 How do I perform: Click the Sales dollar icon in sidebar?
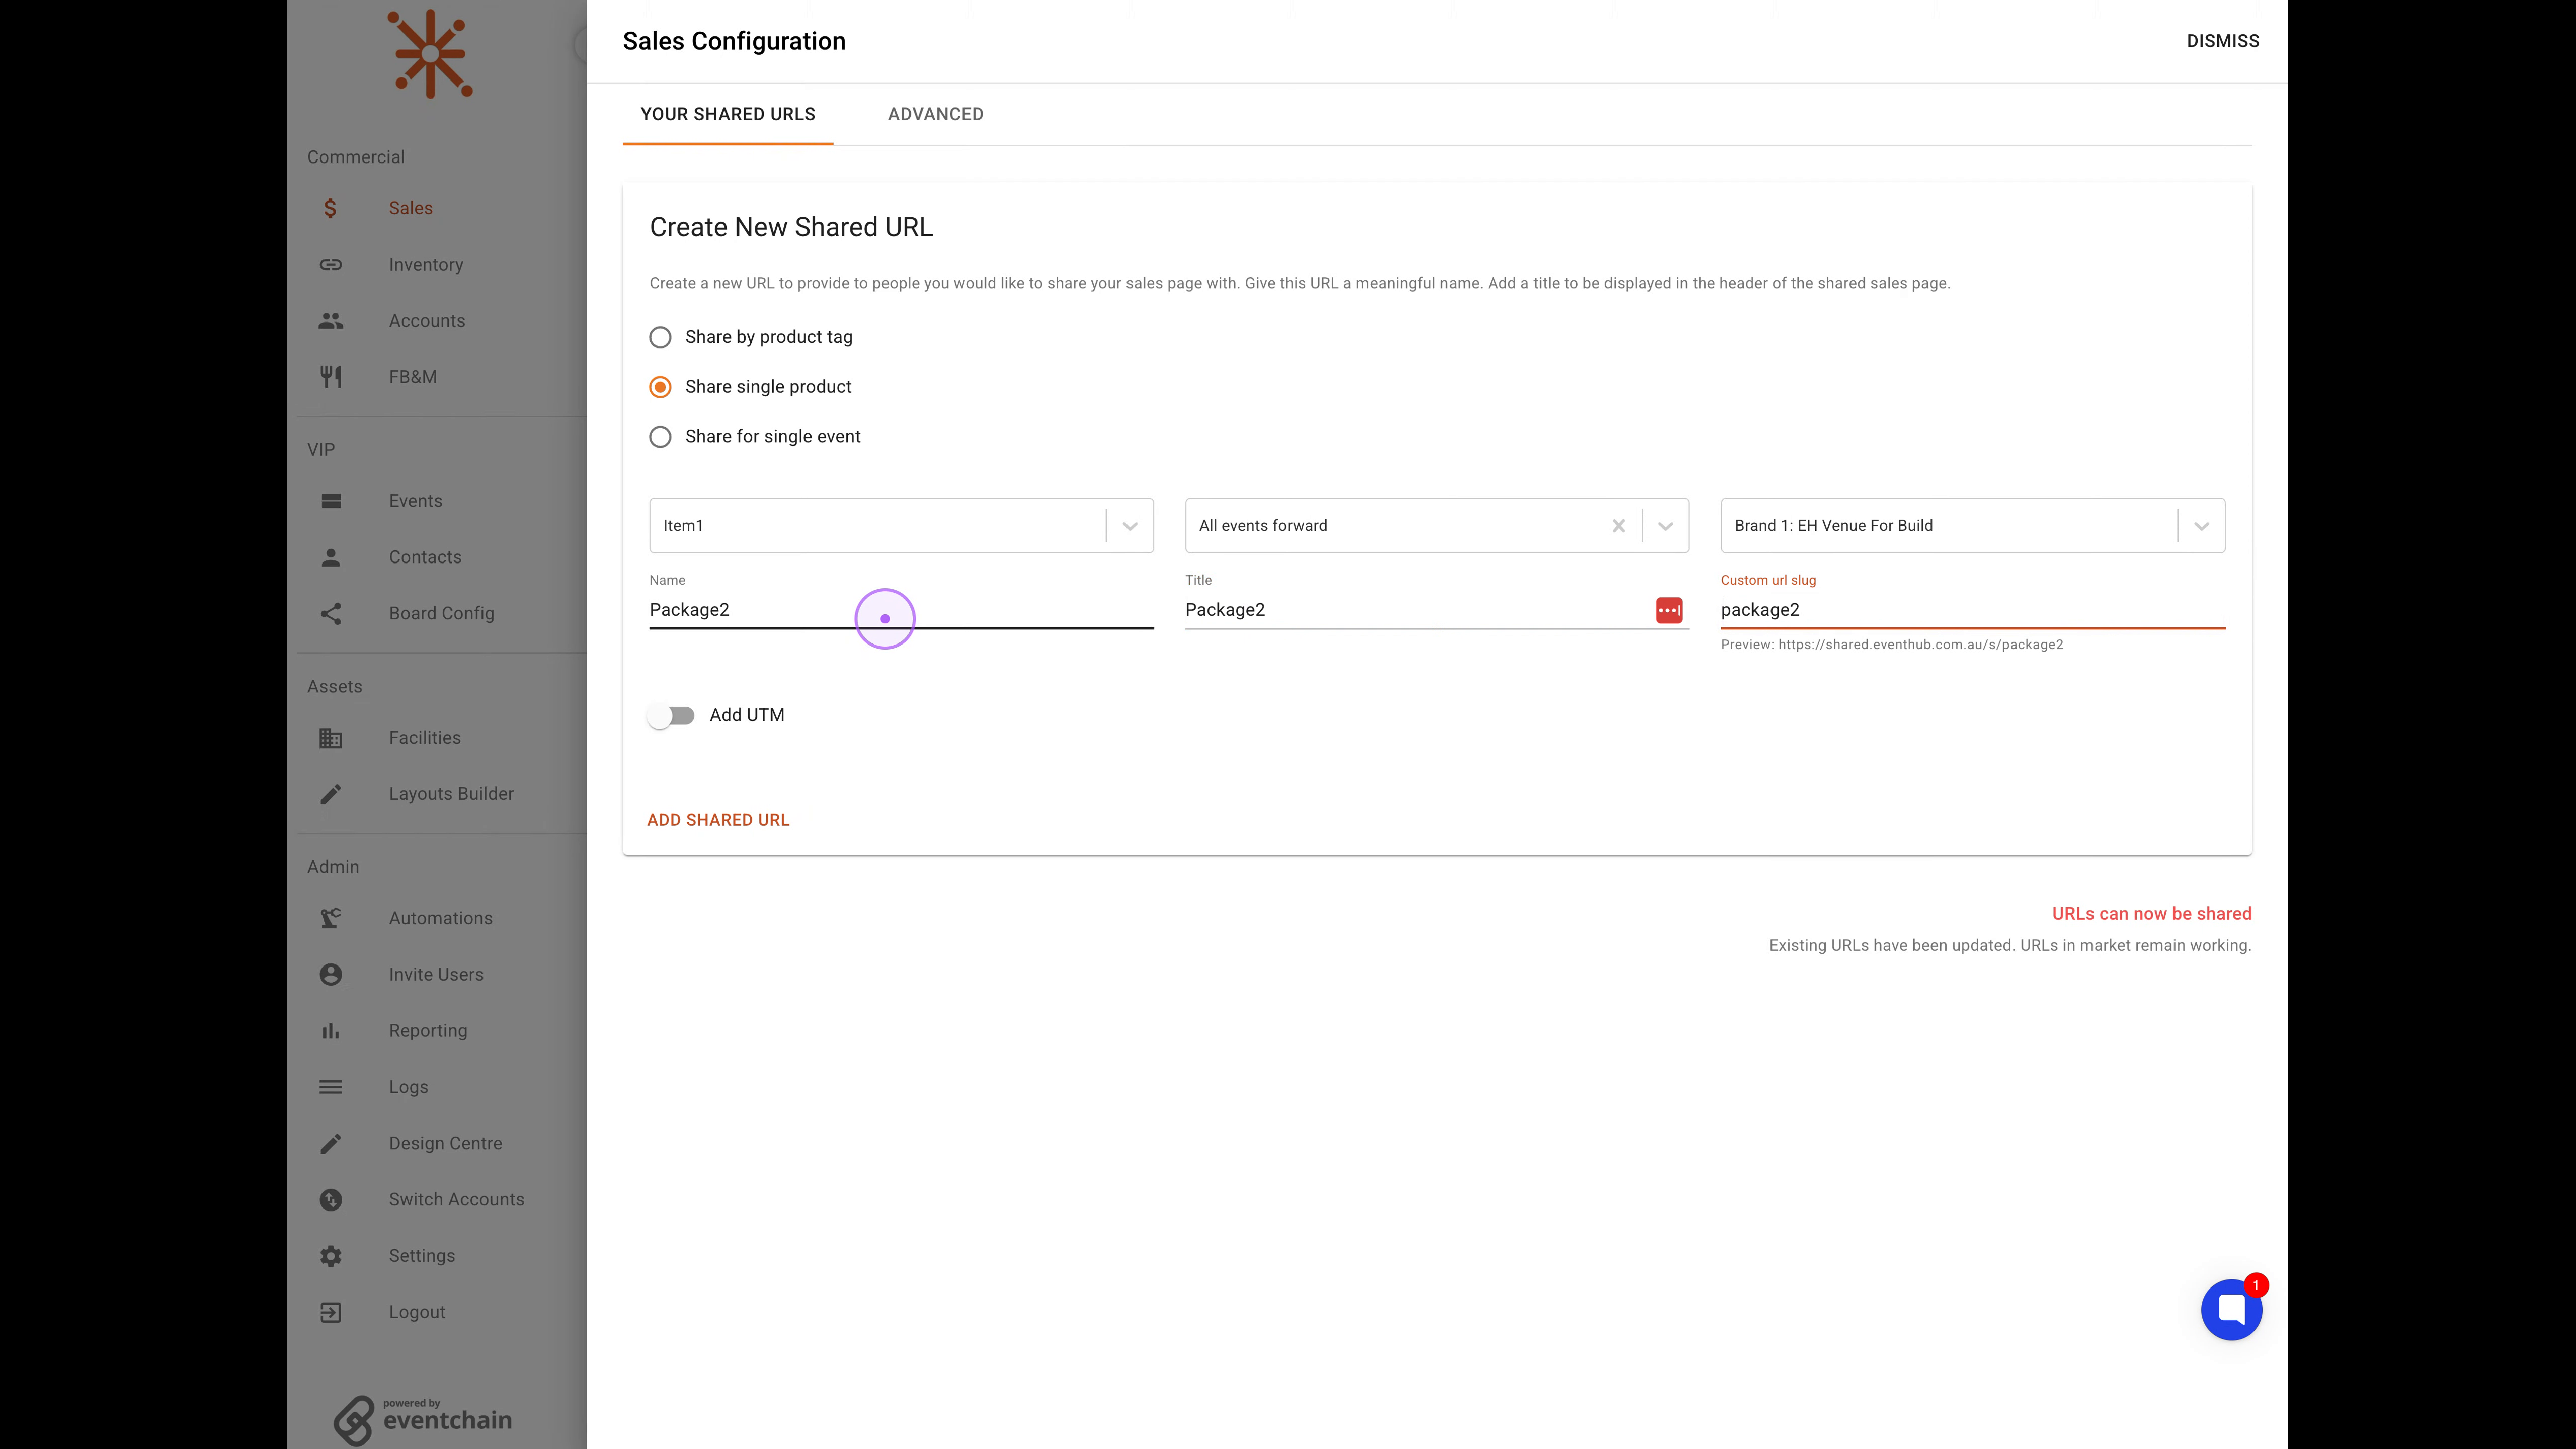330,208
